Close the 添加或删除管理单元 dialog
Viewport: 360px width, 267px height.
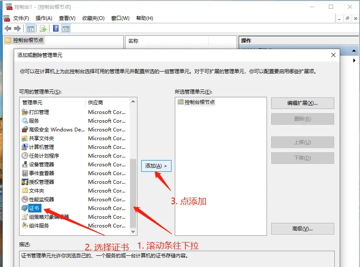[333, 55]
